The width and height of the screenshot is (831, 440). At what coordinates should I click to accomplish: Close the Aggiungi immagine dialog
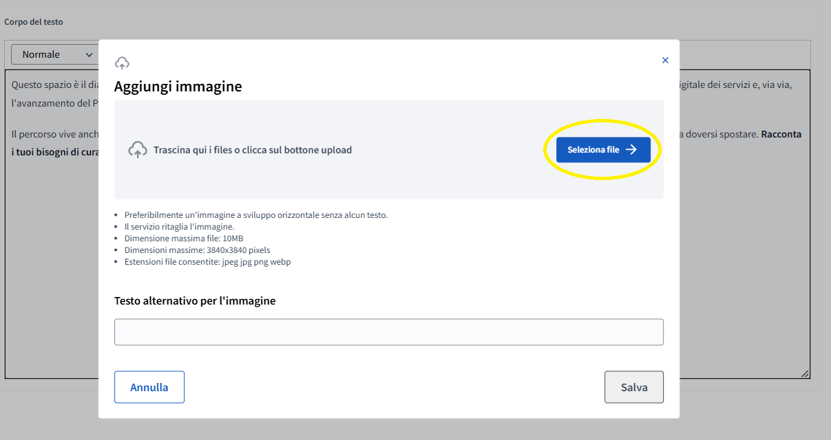(x=665, y=60)
